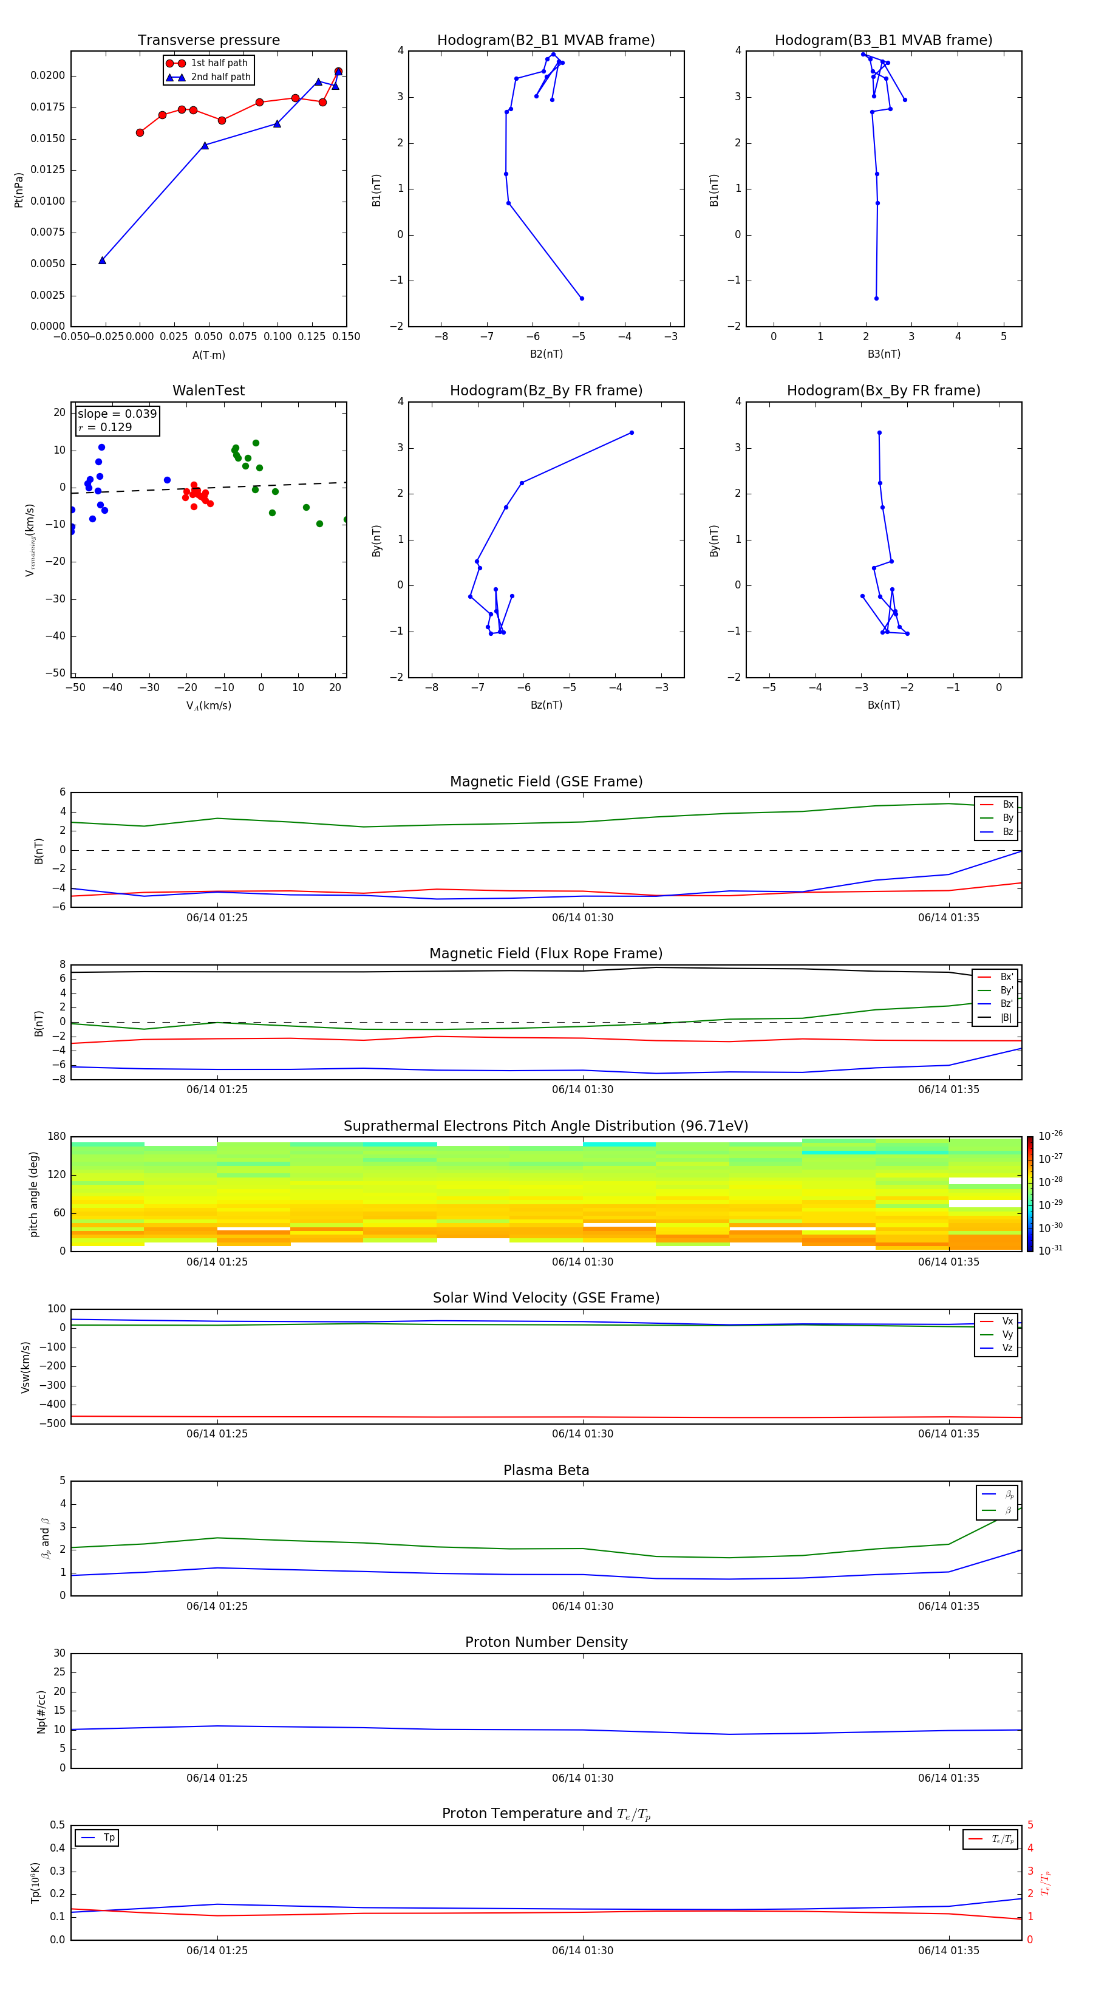Click the 'Tp' legend entry
Screen dimensions: 1093x2004
(97, 1838)
